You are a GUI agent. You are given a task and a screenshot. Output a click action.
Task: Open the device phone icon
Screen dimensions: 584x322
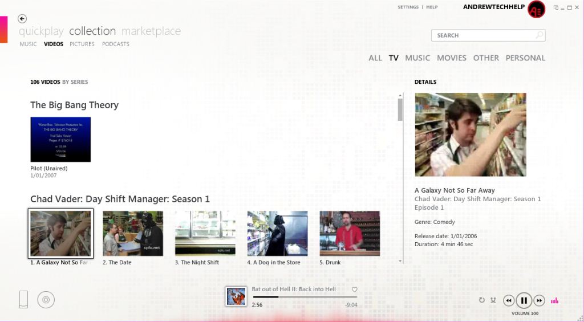tap(23, 299)
